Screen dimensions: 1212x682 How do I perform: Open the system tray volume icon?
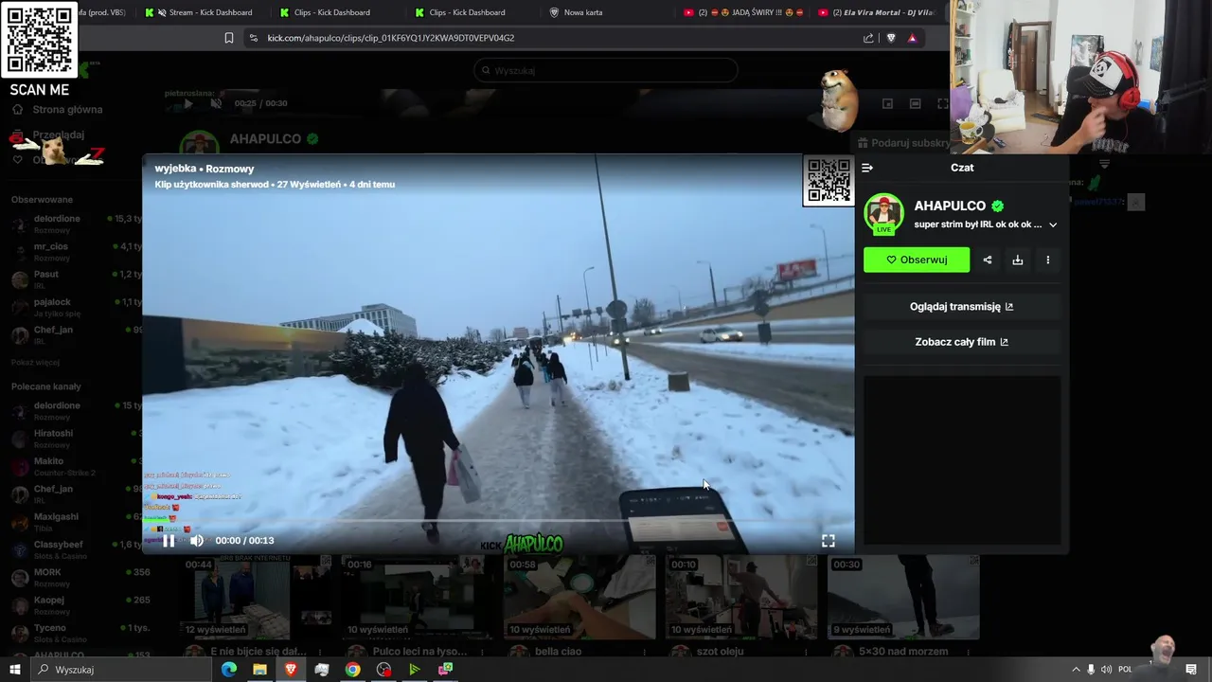coord(1106,670)
